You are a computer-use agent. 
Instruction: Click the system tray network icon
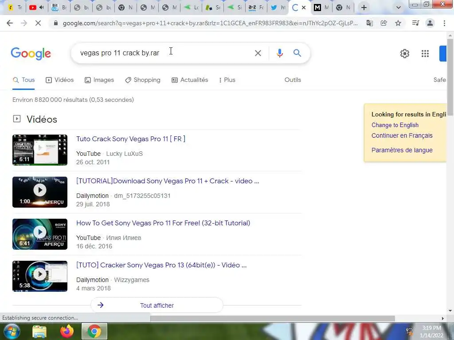pos(409,332)
